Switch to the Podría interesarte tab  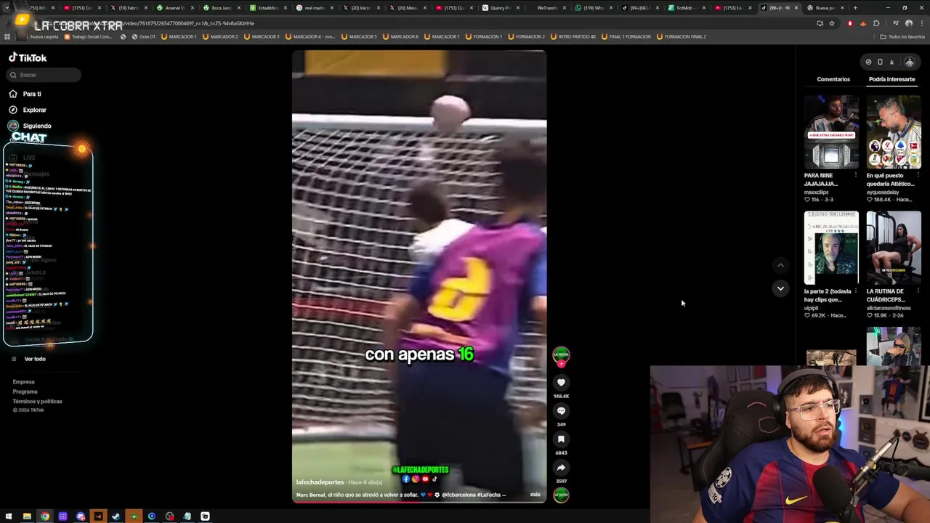pos(891,79)
